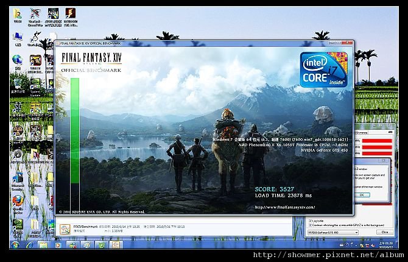Open the NVIDIA GeForce GTS 450 dropdown in GPU-Z
The image size is (408, 262).
pos(333,232)
